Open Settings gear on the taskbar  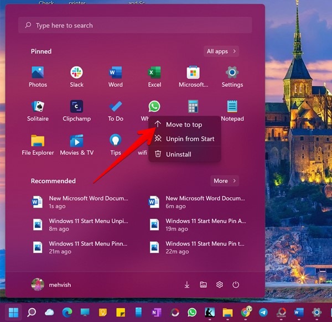click(x=317, y=313)
